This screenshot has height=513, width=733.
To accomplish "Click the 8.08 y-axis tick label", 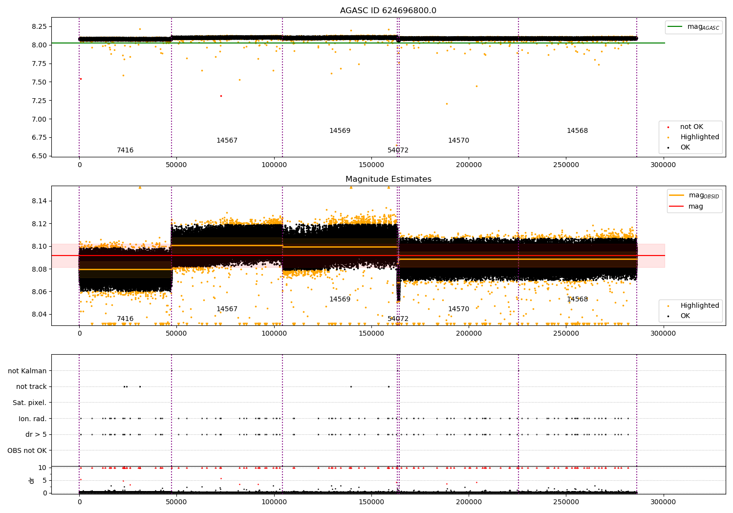I will 39,269.
